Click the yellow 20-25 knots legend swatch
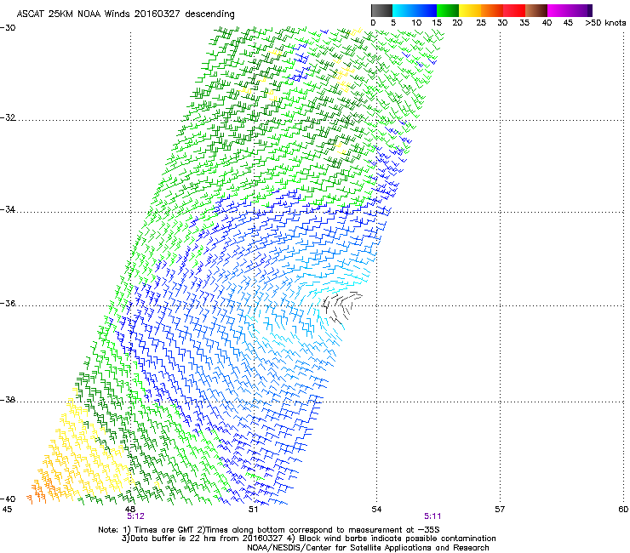The image size is (630, 553). (x=470, y=10)
